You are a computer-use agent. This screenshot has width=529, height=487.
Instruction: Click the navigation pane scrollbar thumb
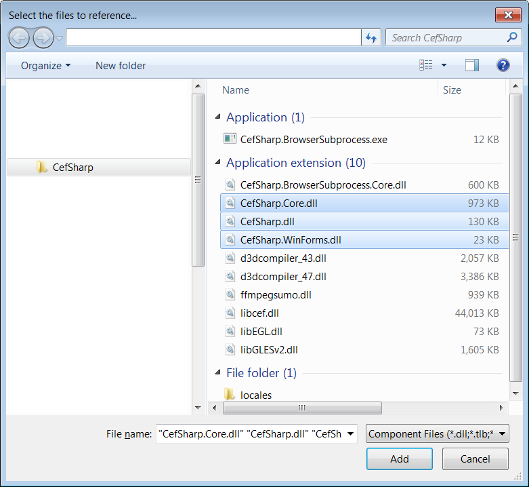198,180
